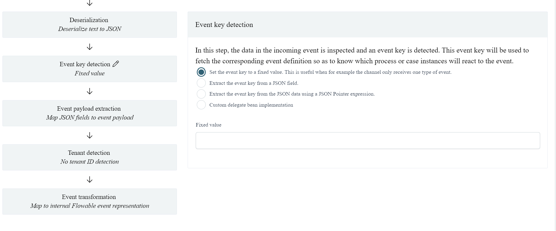Screen dimensions: 556x231
Task: Enable the Custom delegate bean implementation radio option
Action: coord(201,105)
